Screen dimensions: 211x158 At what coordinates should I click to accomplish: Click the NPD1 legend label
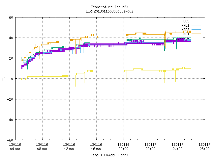185,25
